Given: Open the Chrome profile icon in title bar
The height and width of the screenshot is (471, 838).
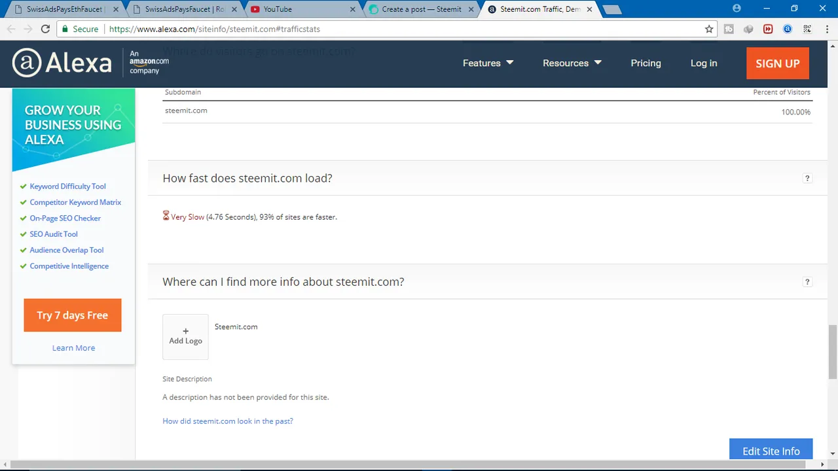Looking at the screenshot, I should (737, 9).
